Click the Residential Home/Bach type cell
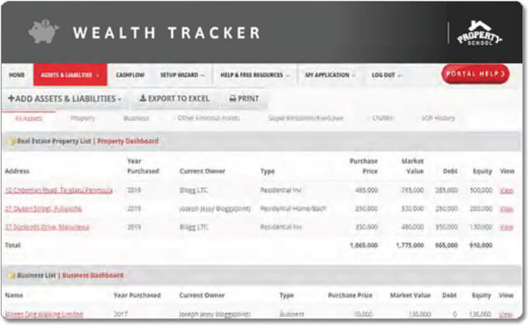Screen dimensions: 531x327 293,208
